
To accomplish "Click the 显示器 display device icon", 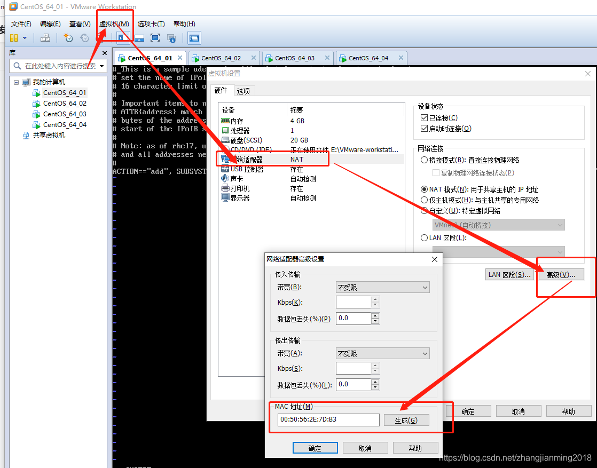I will (x=225, y=198).
